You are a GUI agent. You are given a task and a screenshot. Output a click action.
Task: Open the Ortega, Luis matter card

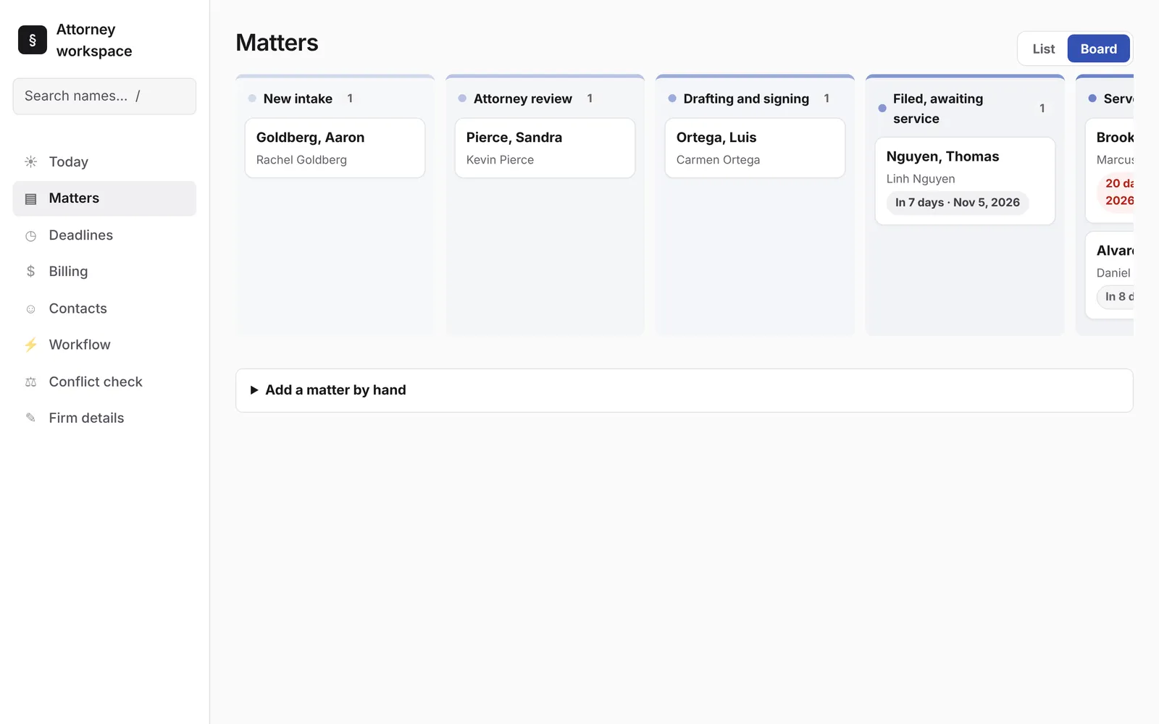click(x=755, y=148)
